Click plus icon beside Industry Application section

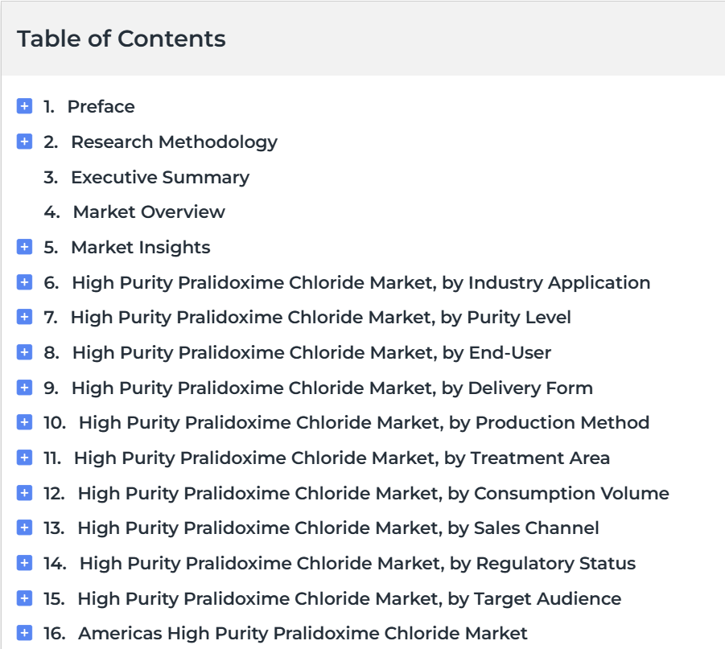pyautogui.click(x=24, y=282)
